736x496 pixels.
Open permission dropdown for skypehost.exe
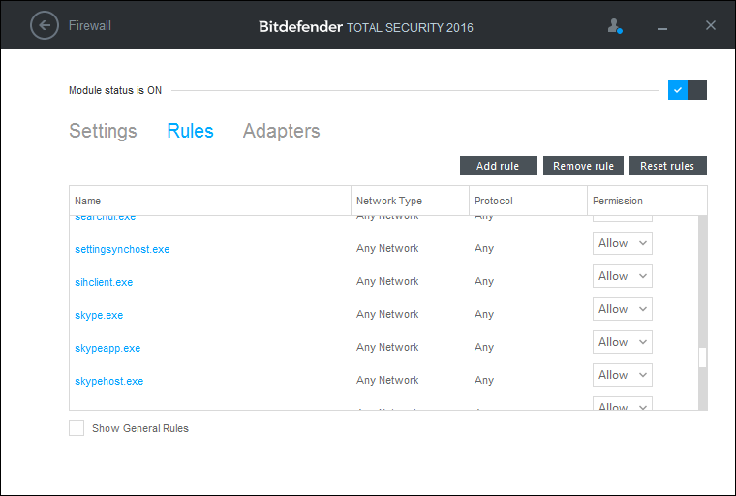623,375
